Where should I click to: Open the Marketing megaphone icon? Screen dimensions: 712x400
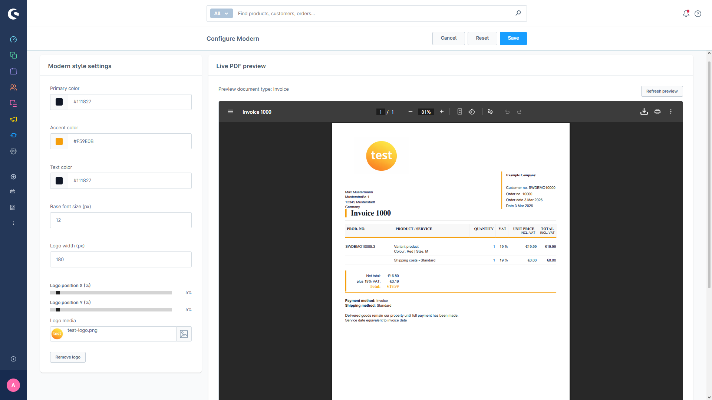click(x=13, y=119)
